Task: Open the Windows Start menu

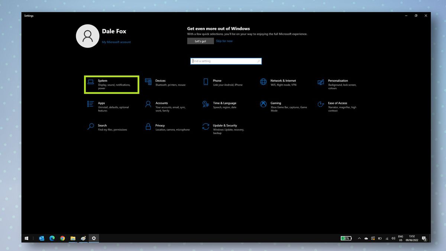Action: point(26,238)
